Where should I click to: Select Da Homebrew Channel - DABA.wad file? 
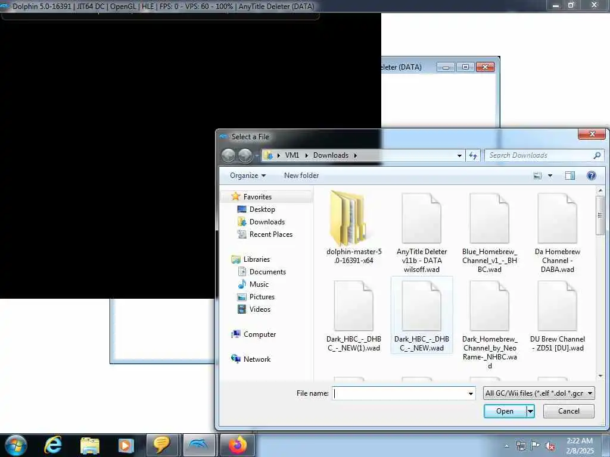tap(557, 233)
